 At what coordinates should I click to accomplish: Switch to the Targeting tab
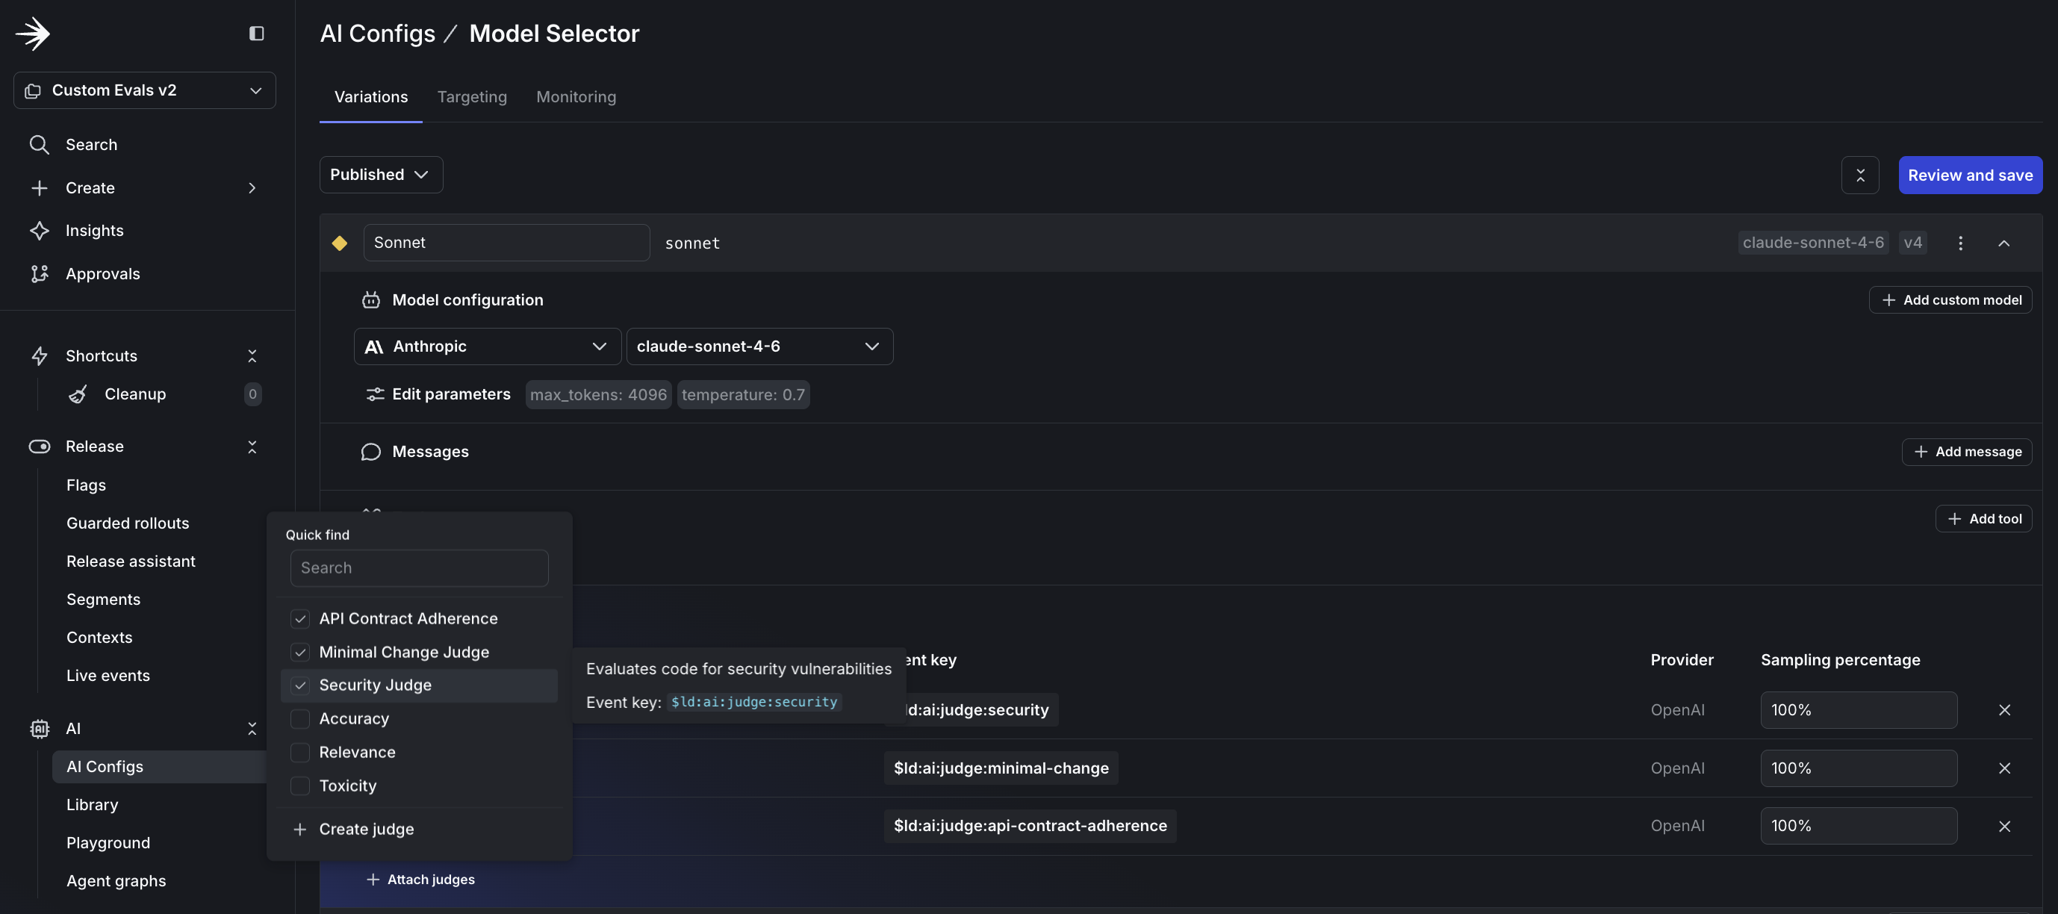pos(472,96)
